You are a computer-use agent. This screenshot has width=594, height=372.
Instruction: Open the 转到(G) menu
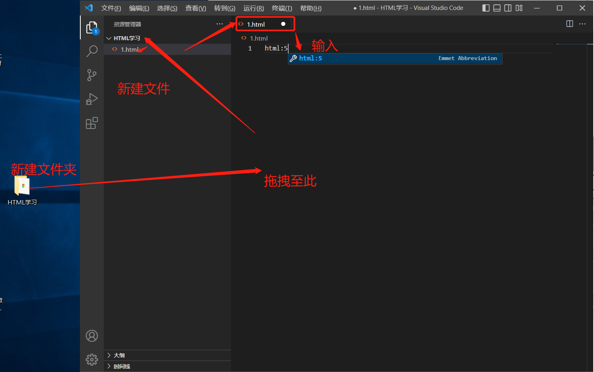click(x=225, y=8)
